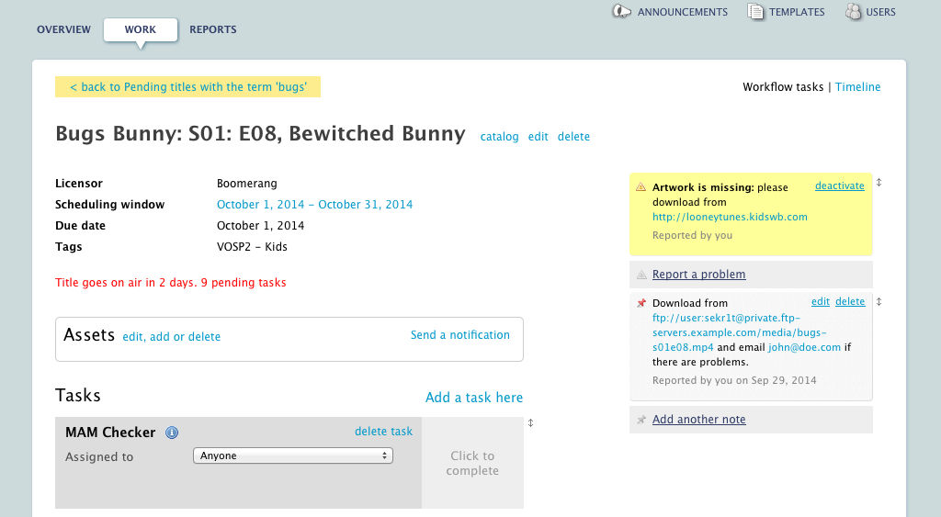Image resolution: width=941 pixels, height=517 pixels.
Task: Click the red pin icon on Download note
Action: pyautogui.click(x=641, y=303)
